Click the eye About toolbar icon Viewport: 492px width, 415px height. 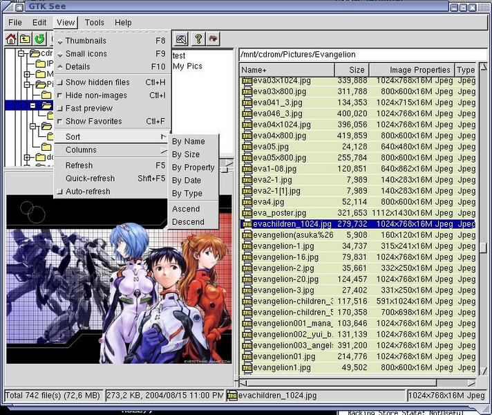click(x=214, y=39)
